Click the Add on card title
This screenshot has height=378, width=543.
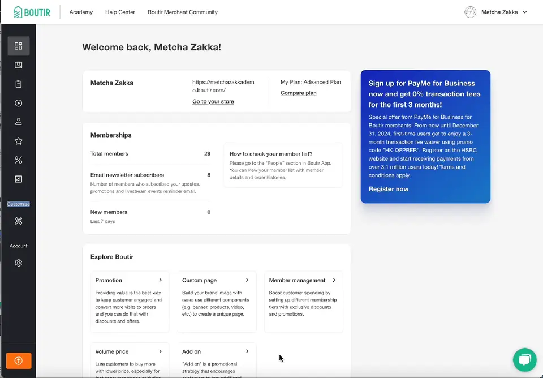192,351
